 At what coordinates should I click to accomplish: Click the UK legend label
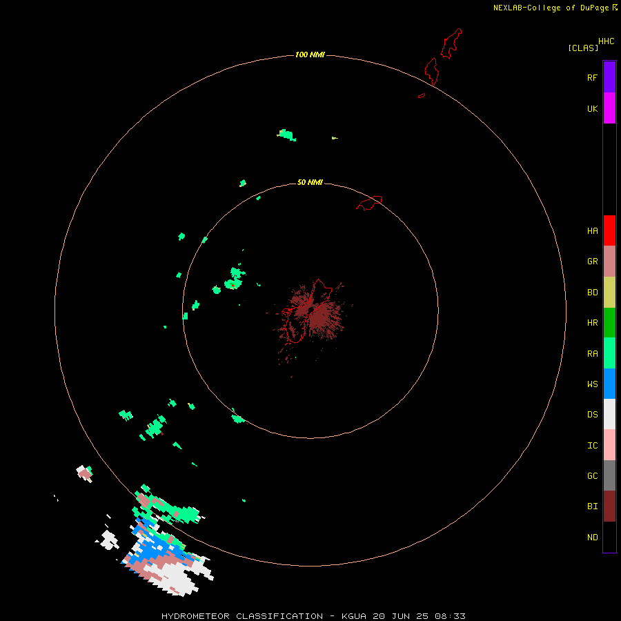[x=592, y=108]
